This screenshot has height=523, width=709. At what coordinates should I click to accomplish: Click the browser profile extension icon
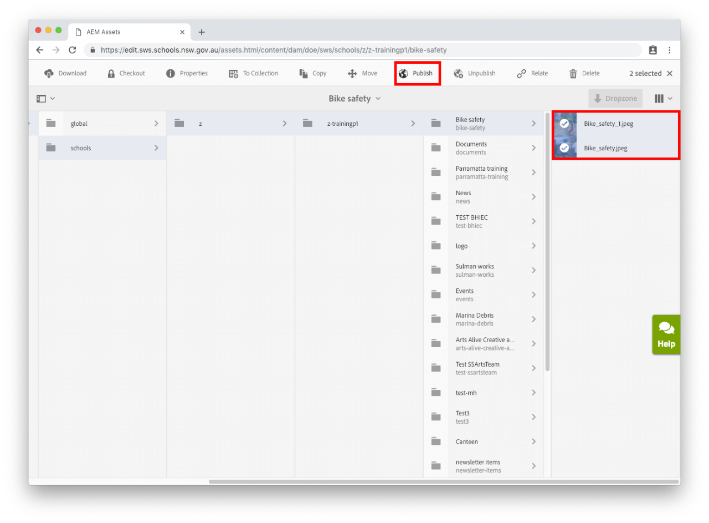(x=653, y=50)
